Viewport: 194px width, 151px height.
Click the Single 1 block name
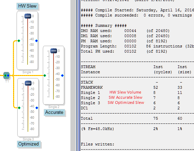[28, 72]
